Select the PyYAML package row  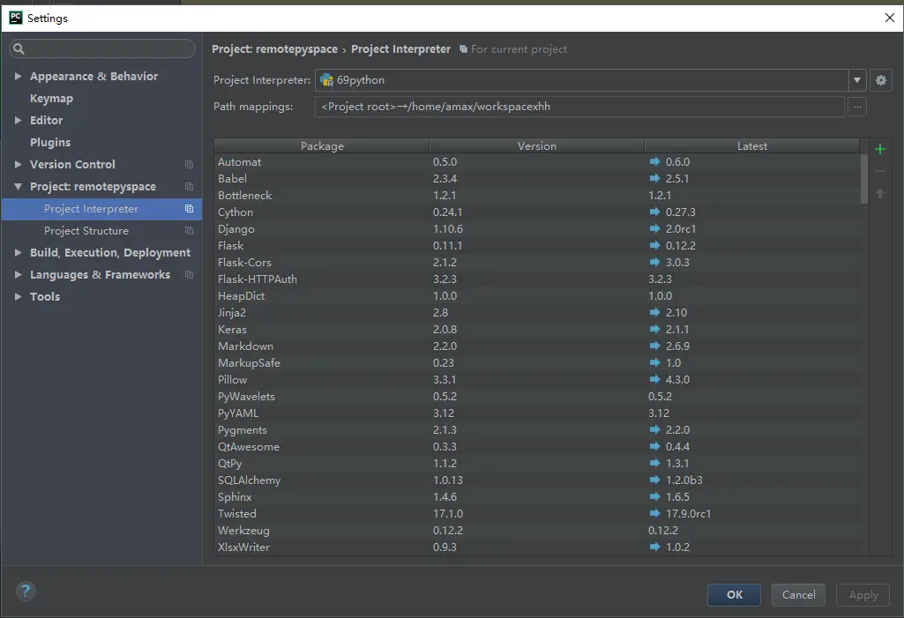[x=537, y=413]
